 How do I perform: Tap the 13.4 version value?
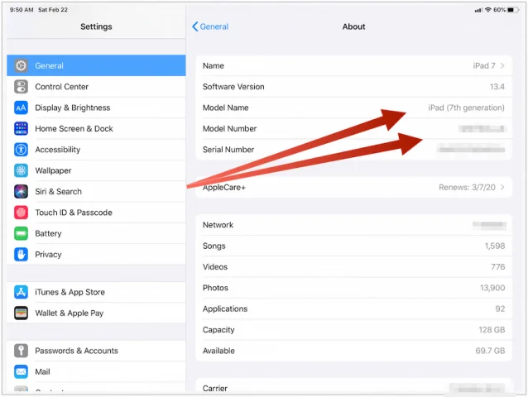click(497, 87)
